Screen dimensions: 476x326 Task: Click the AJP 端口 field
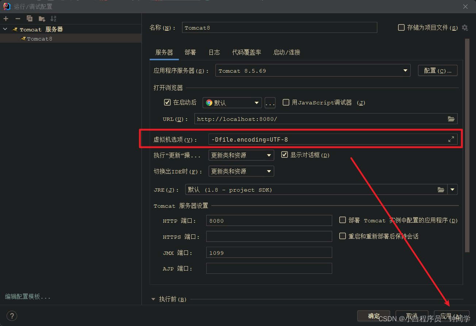pos(269,268)
